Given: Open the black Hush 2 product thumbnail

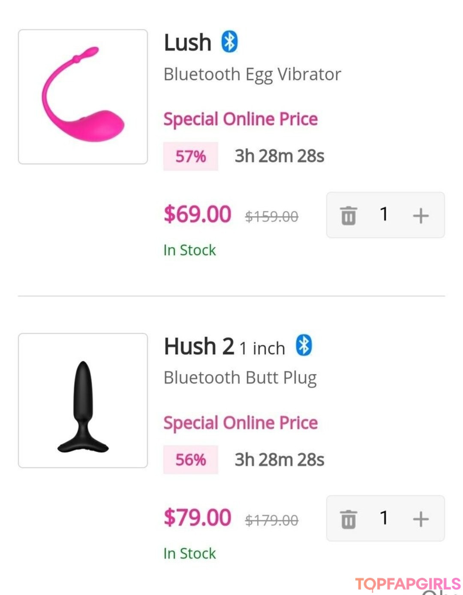Looking at the screenshot, I should coord(83,400).
